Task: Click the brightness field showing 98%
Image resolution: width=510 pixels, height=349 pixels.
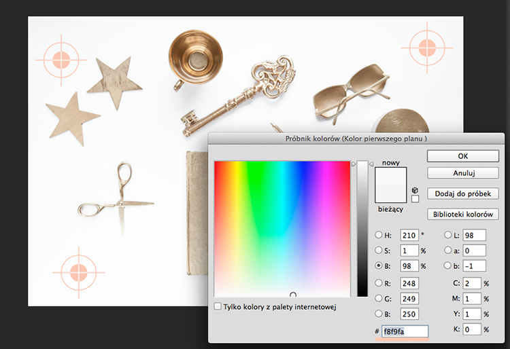Action: (x=409, y=266)
